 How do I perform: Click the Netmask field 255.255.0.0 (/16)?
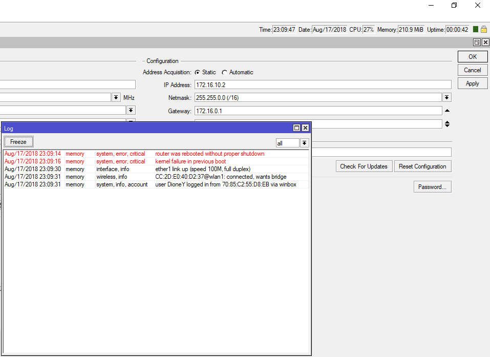pyautogui.click(x=318, y=97)
